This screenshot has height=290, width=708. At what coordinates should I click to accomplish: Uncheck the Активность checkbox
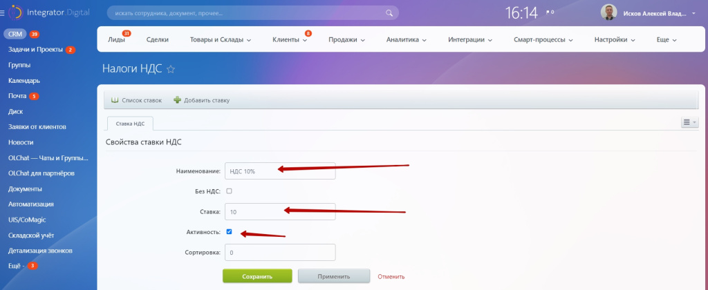pos(230,232)
